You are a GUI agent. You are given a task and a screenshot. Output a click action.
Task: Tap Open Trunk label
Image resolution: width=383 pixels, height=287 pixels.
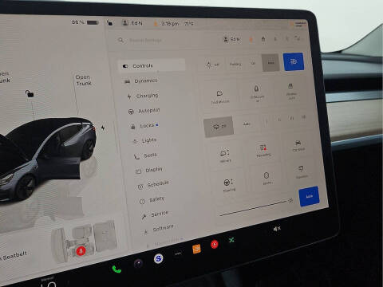[x=84, y=80]
